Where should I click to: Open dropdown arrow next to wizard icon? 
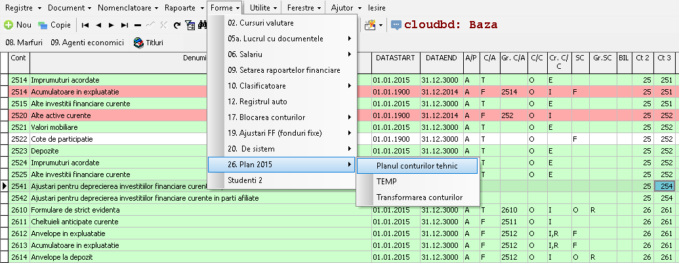tap(381, 25)
